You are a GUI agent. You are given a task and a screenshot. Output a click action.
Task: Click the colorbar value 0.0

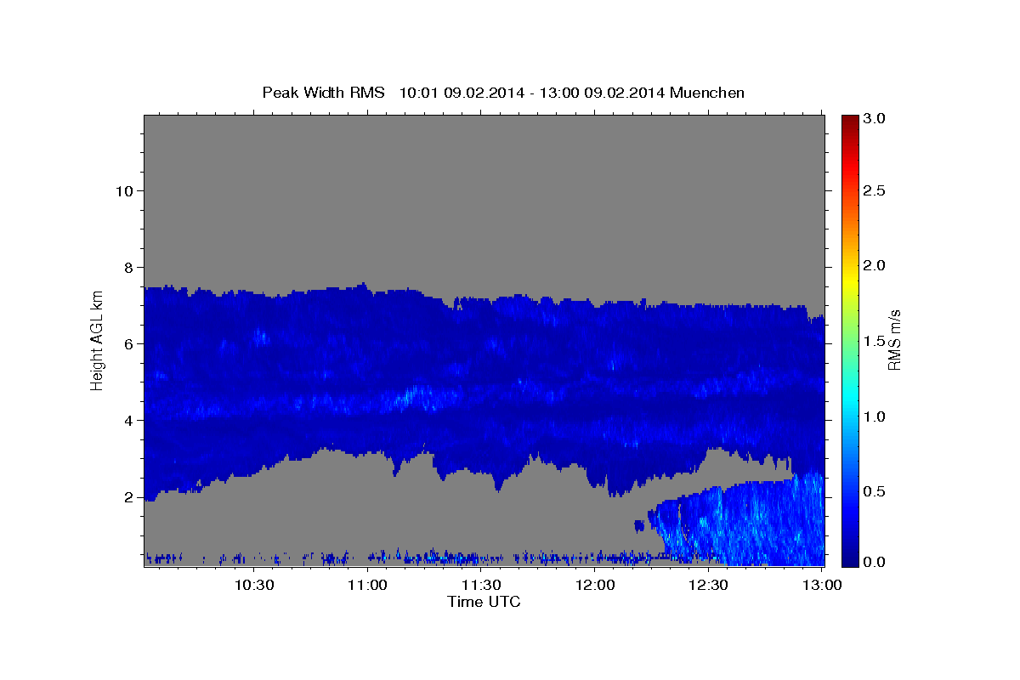(876, 562)
